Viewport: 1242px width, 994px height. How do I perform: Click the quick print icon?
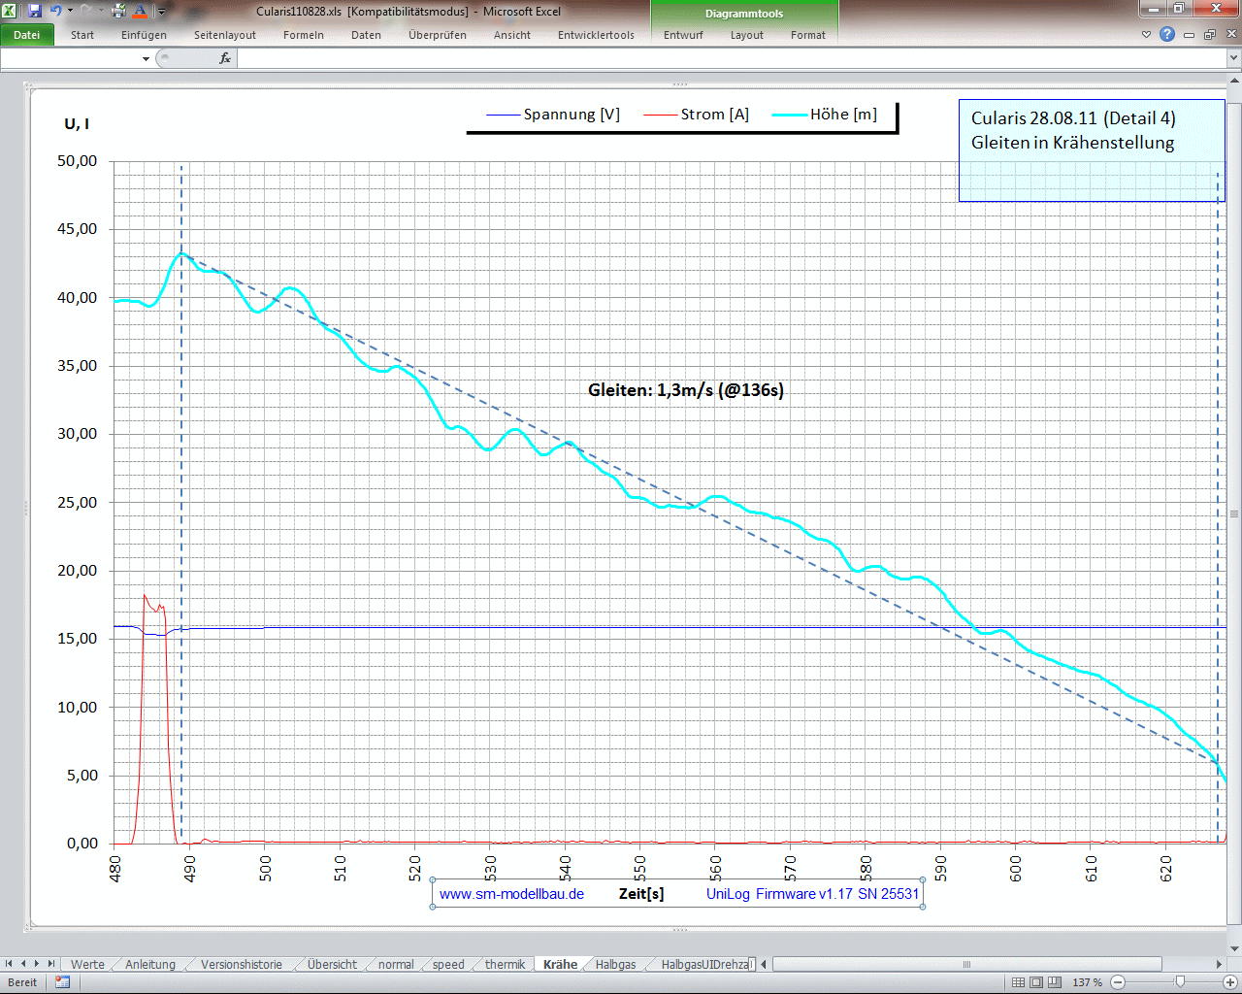coord(118,12)
